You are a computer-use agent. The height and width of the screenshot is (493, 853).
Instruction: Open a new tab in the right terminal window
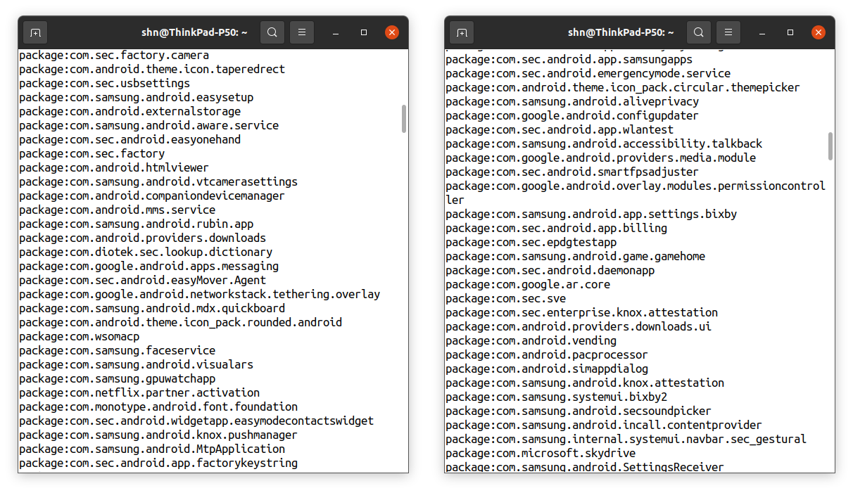[x=462, y=32]
